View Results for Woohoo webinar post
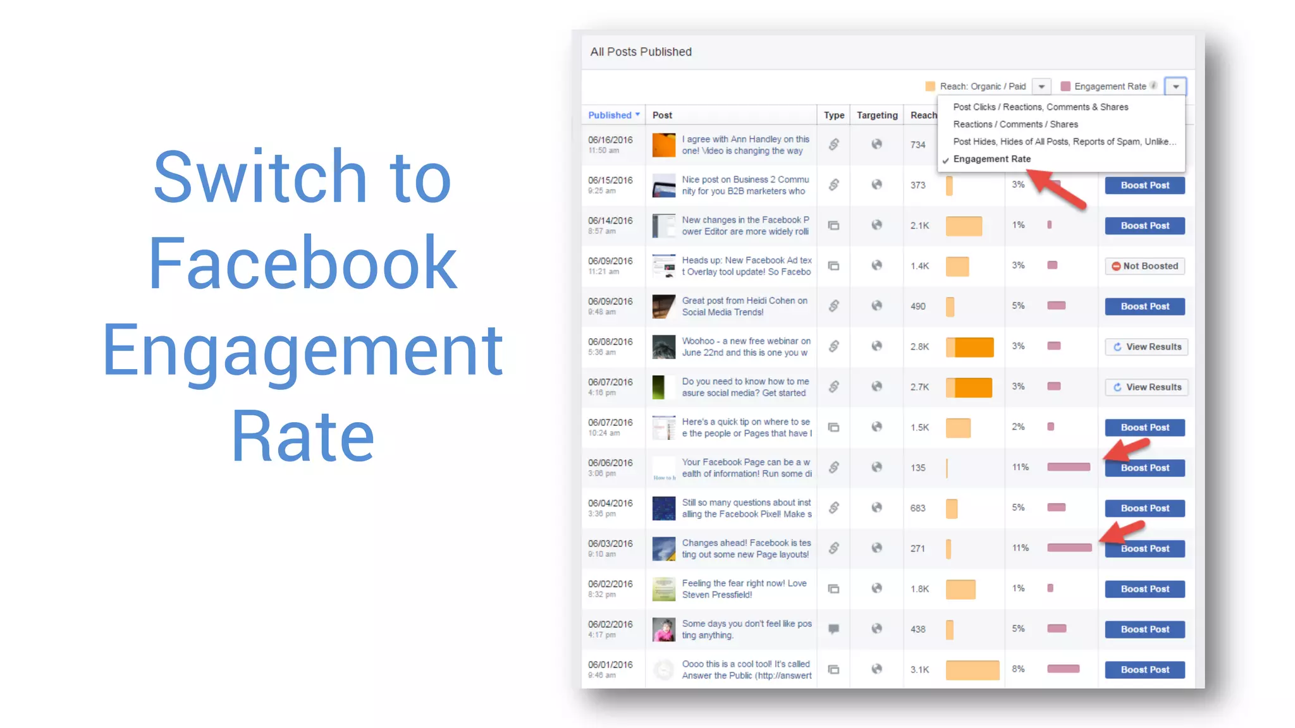Viewport: 1295px width, 728px height. point(1146,347)
